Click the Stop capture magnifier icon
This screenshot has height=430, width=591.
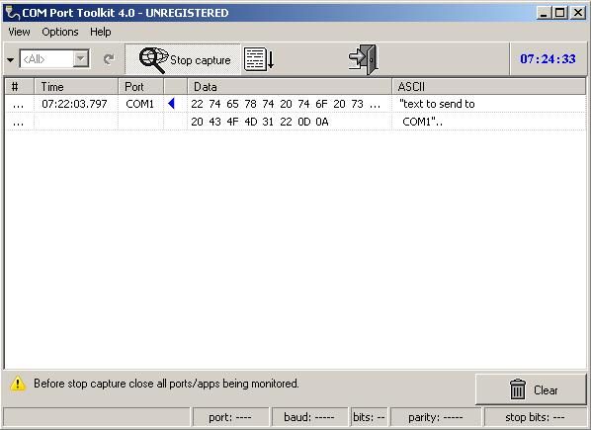pos(153,60)
